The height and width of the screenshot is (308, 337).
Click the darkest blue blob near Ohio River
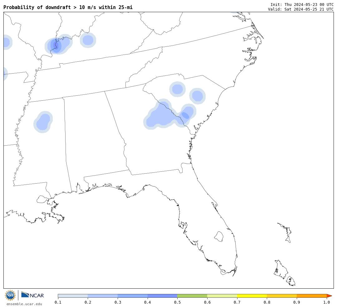pyautogui.click(x=56, y=46)
